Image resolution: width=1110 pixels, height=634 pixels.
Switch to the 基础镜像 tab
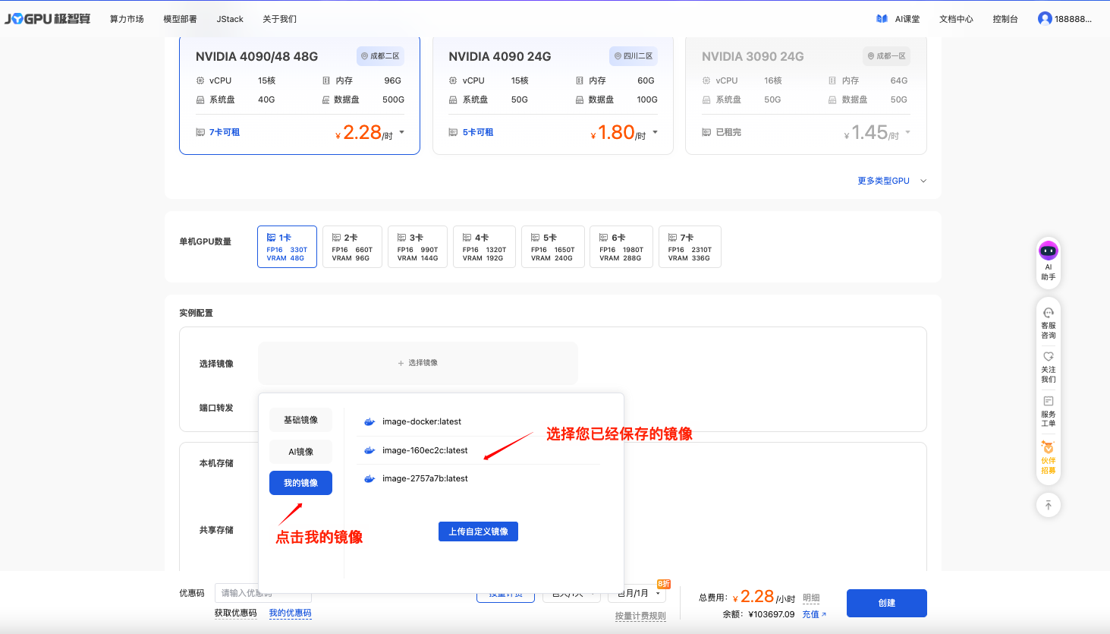[300, 420]
